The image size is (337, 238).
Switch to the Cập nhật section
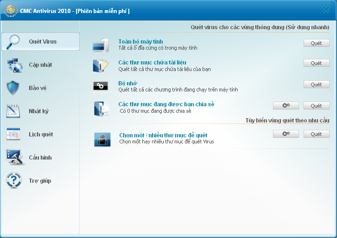pos(40,65)
